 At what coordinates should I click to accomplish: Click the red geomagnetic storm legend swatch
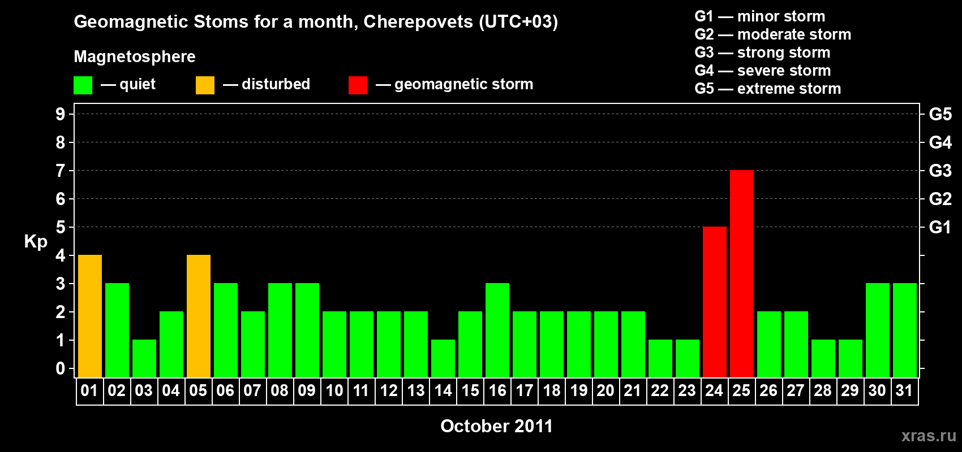click(x=358, y=85)
